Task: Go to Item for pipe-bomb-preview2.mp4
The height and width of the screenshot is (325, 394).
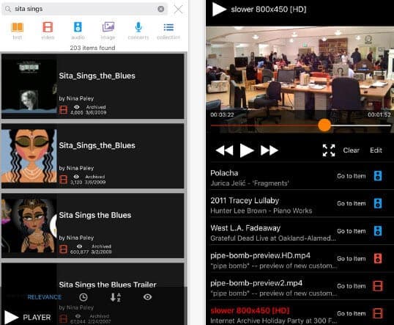Action: tap(352, 286)
